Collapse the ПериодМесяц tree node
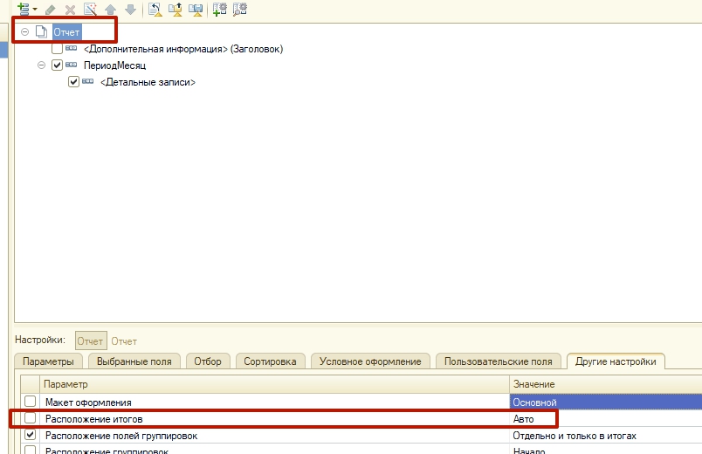 coord(41,65)
